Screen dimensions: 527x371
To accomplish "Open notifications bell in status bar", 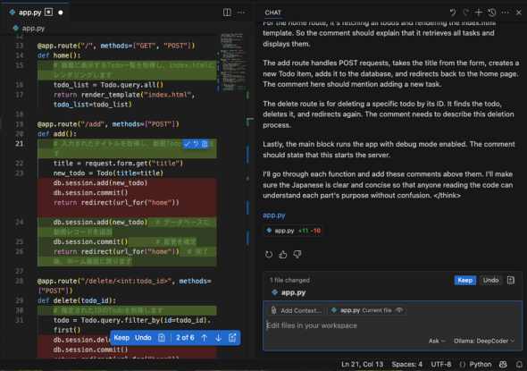I will click(x=519, y=364).
